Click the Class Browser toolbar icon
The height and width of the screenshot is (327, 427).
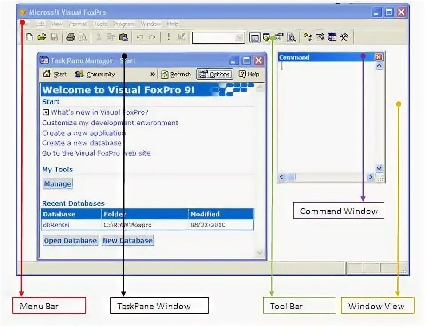click(x=308, y=37)
